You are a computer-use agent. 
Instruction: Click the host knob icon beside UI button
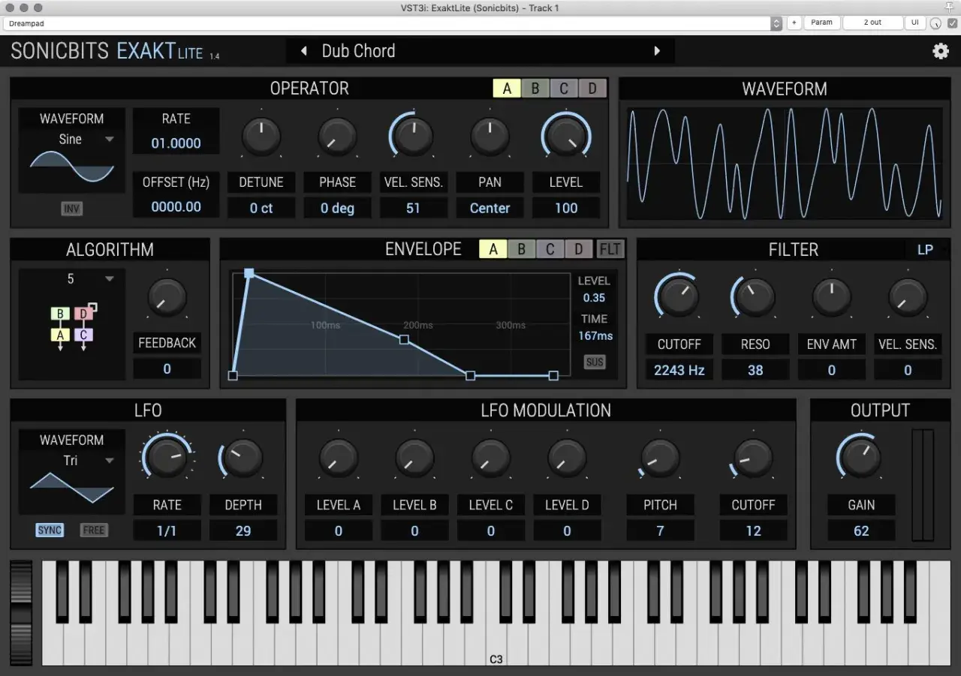pos(935,23)
